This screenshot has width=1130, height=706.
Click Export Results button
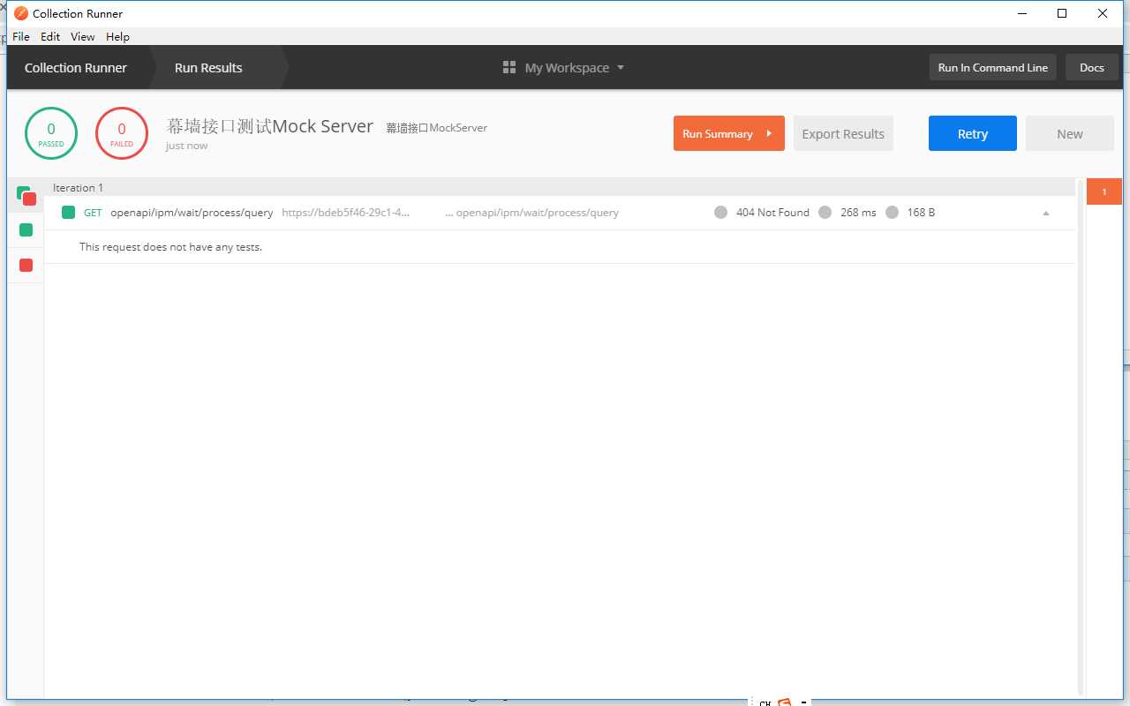click(x=843, y=133)
